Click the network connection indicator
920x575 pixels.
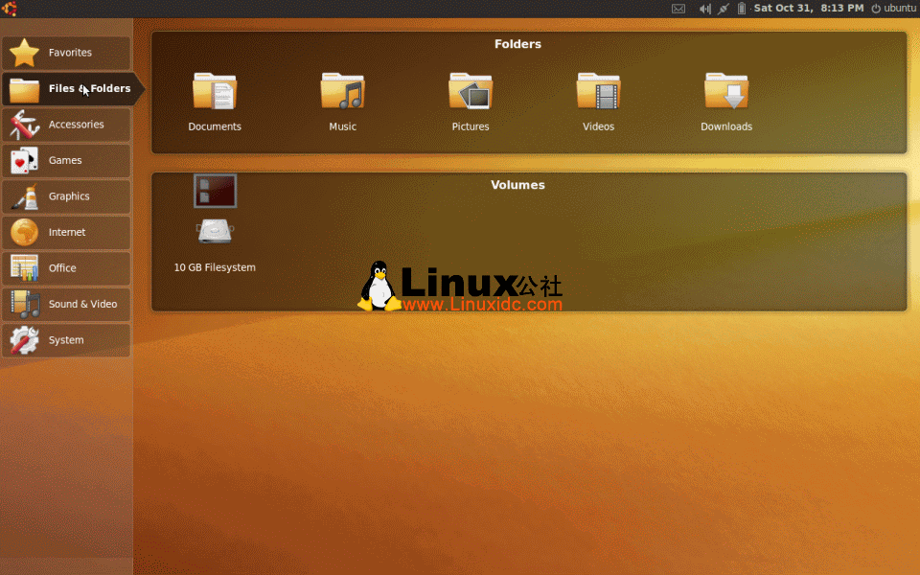coord(723,8)
